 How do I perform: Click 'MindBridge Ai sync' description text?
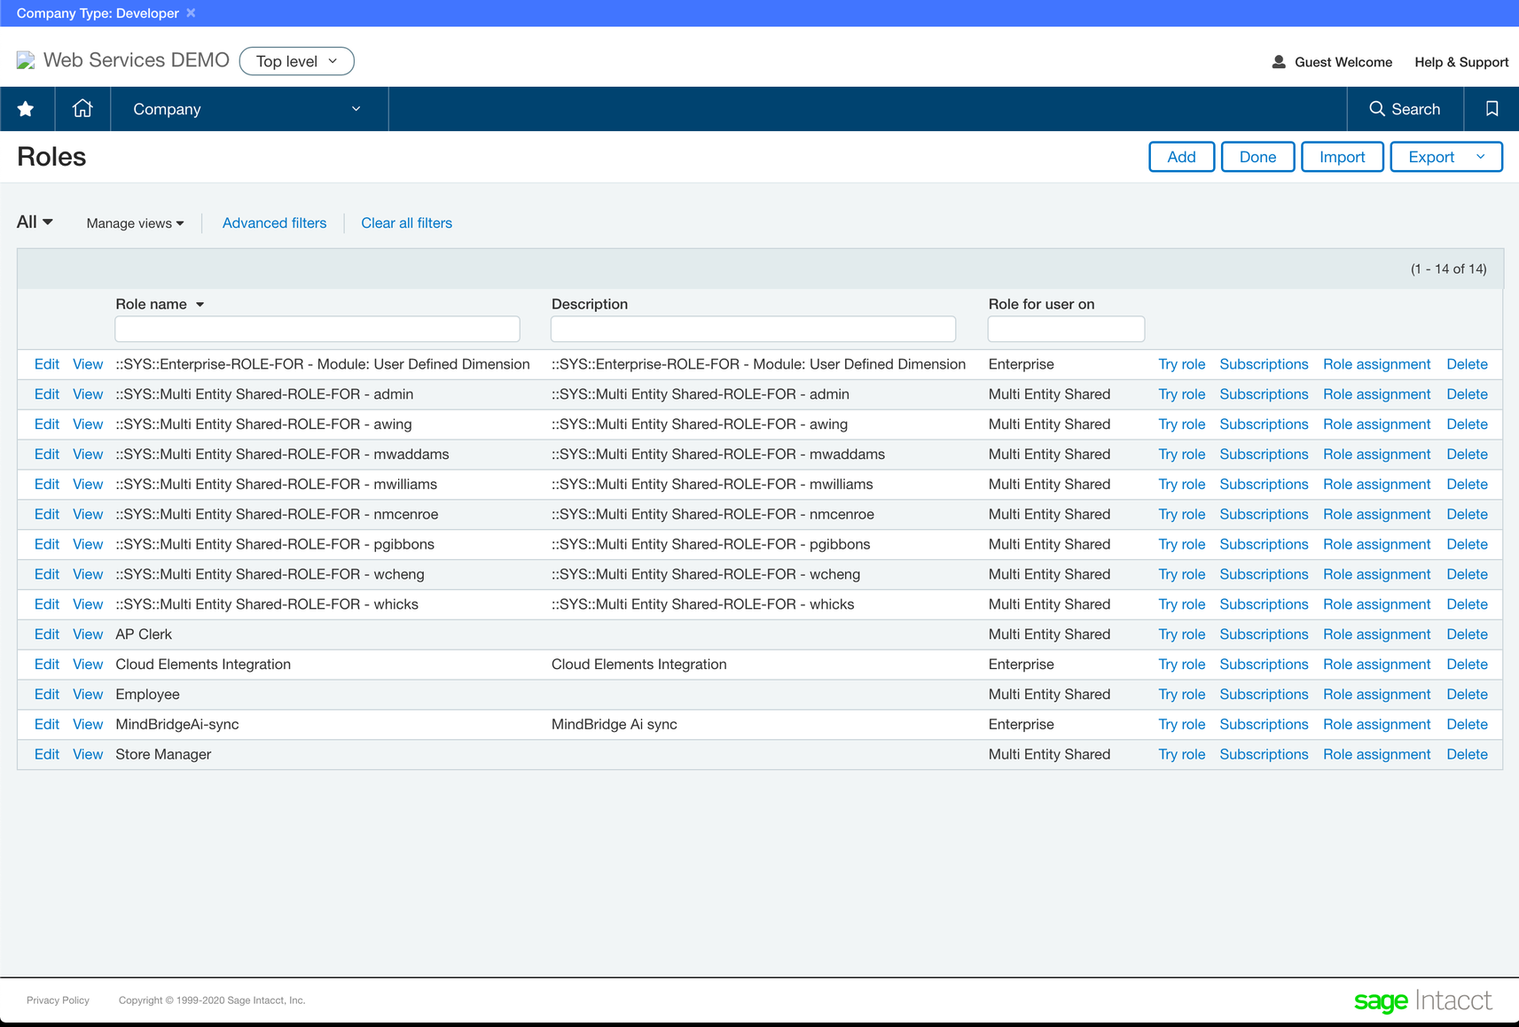[x=614, y=725]
